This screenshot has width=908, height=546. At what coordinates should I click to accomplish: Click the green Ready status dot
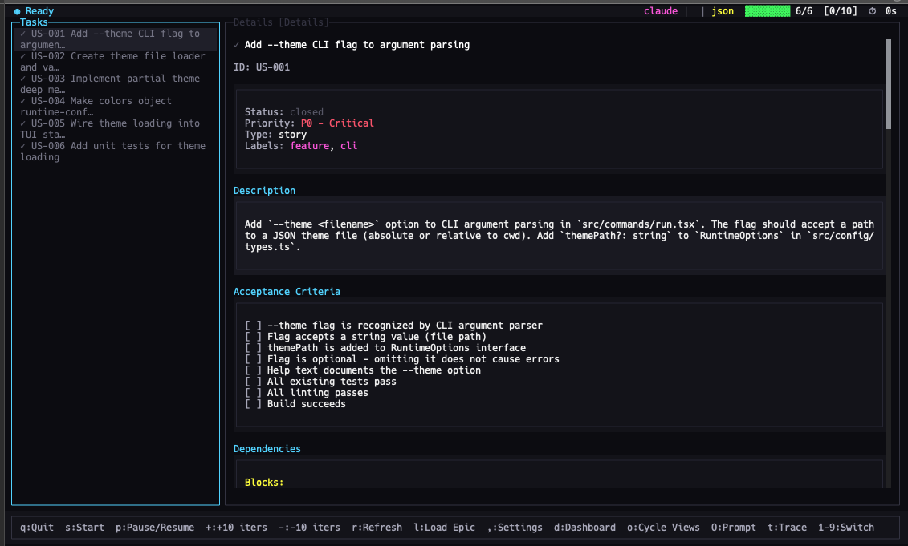(18, 11)
